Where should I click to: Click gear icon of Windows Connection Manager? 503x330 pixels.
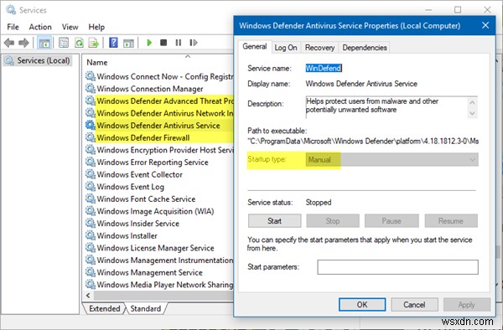91,88
